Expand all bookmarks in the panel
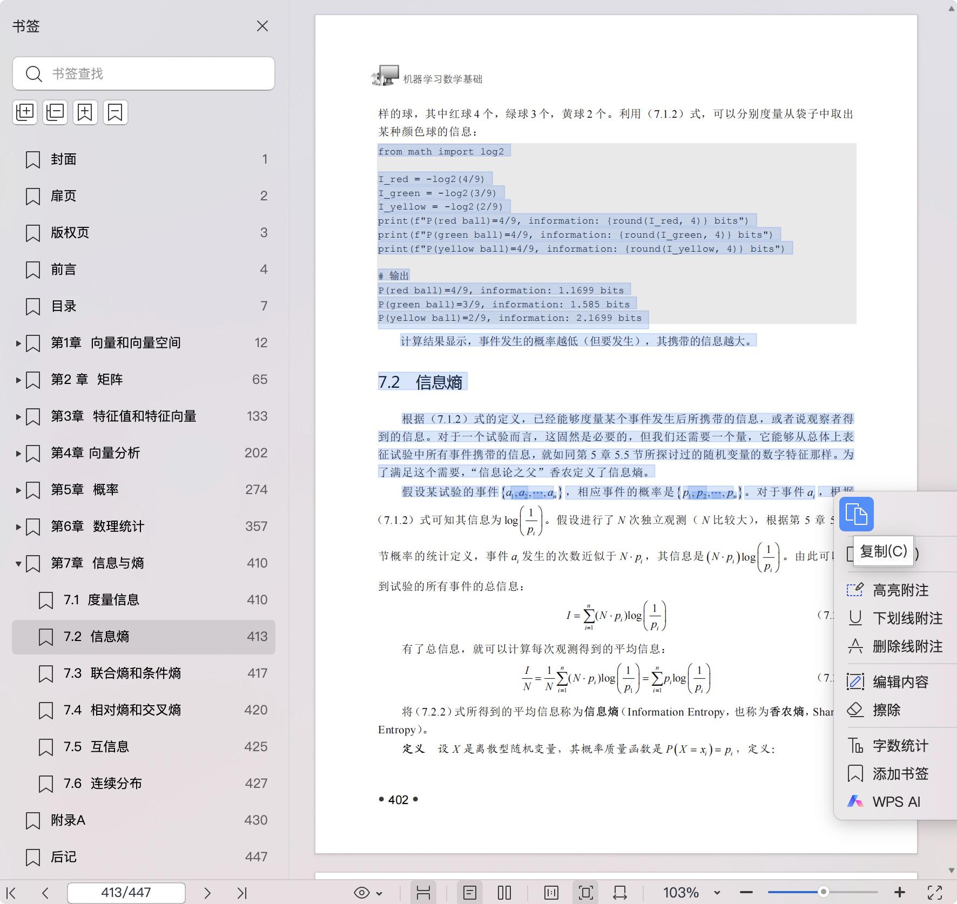957x904 pixels. pyautogui.click(x=25, y=112)
